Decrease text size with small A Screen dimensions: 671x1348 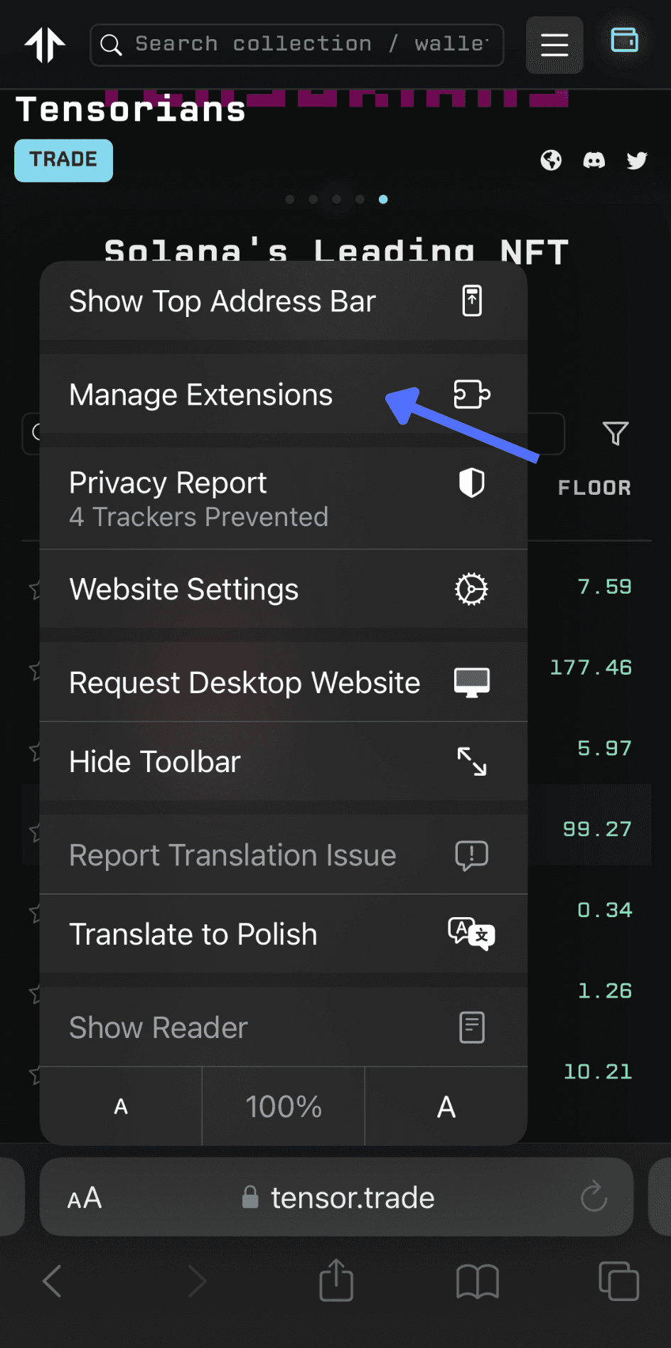click(121, 1107)
